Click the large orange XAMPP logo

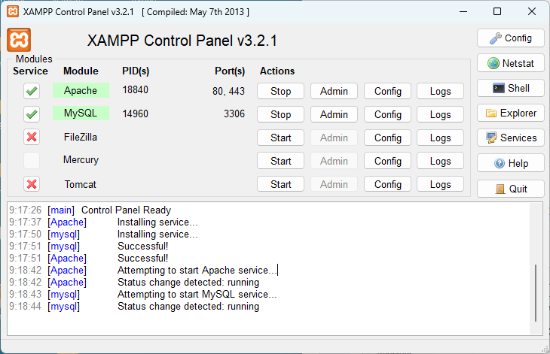(x=19, y=40)
